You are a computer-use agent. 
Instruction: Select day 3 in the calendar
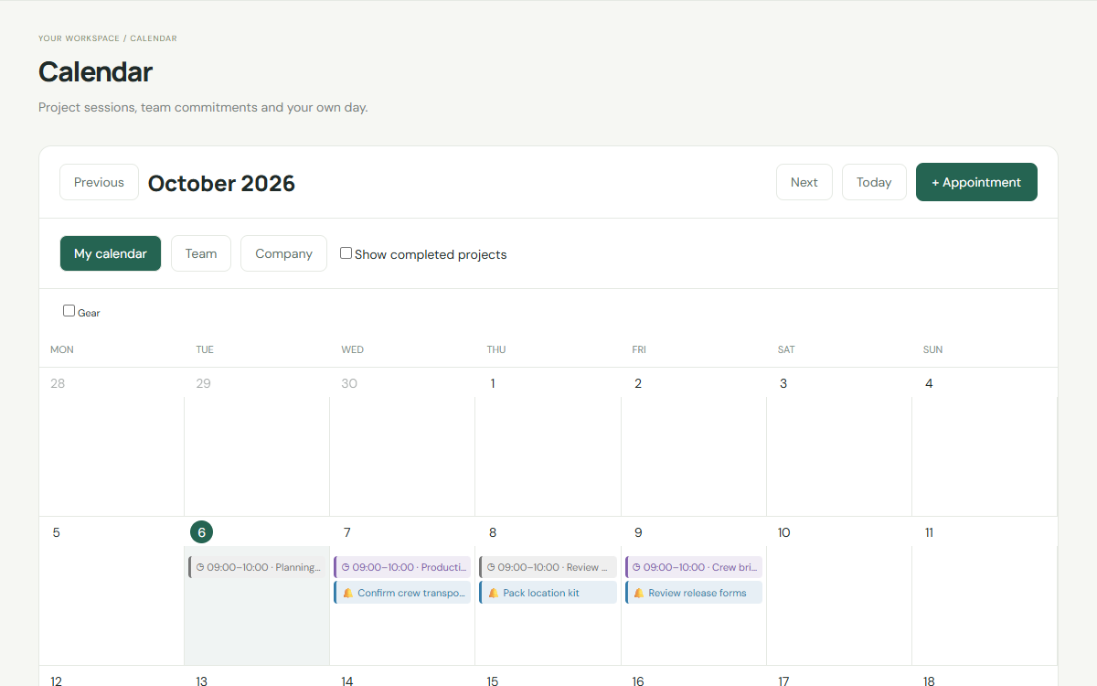(783, 383)
